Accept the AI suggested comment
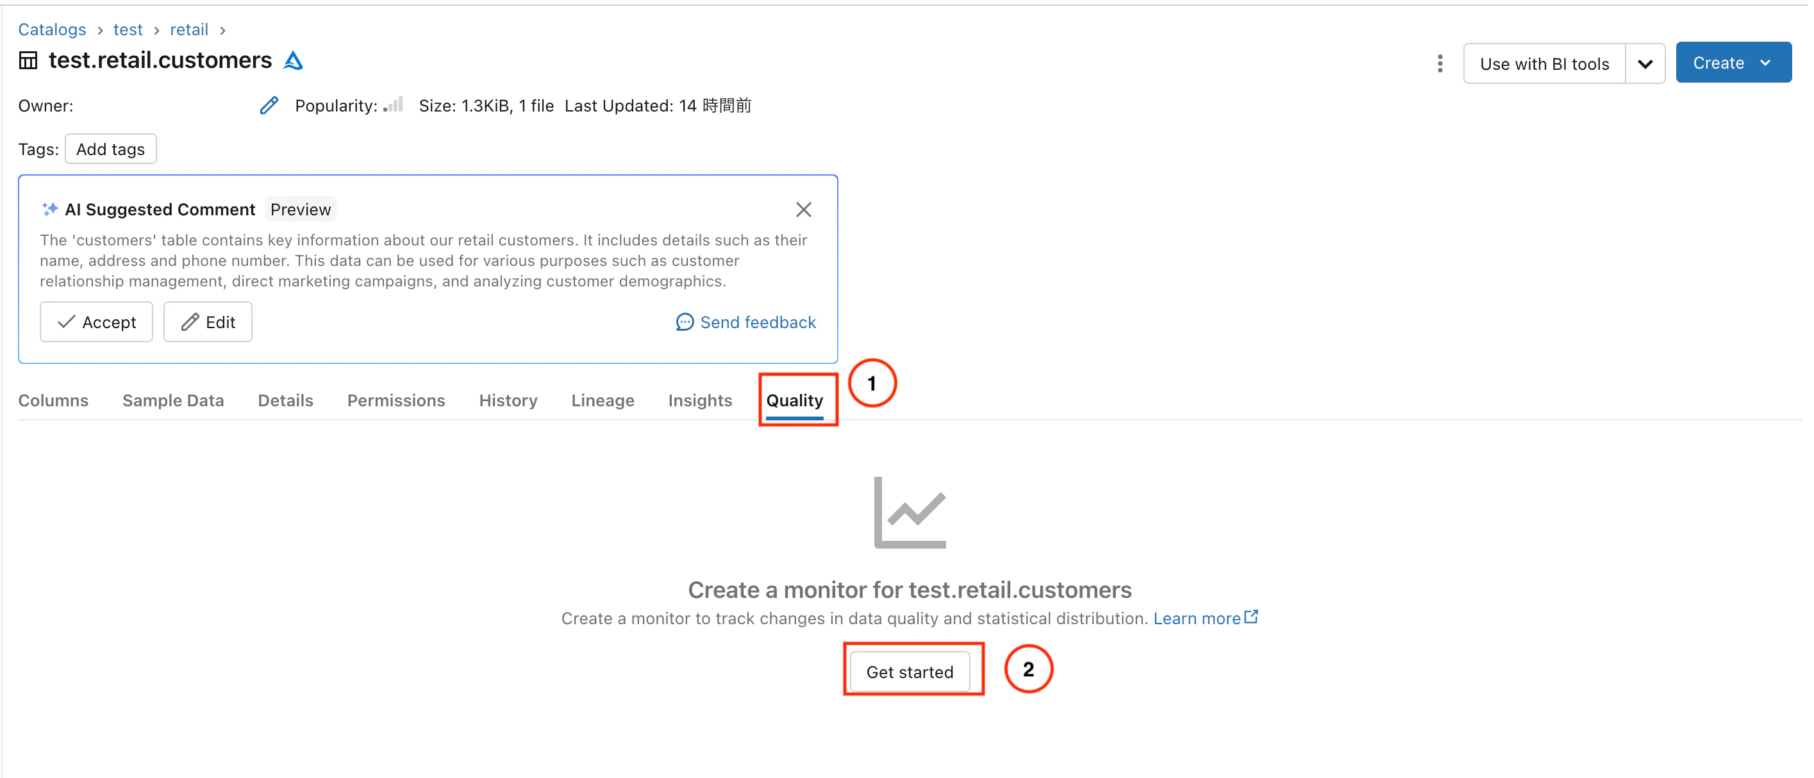The height and width of the screenshot is (778, 1814). [x=97, y=322]
